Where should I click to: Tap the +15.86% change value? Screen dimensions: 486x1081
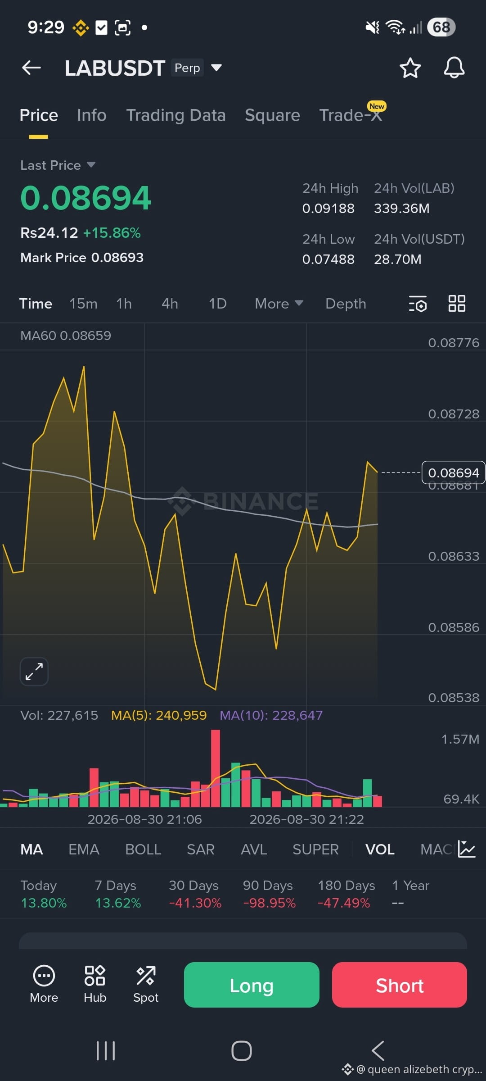click(x=112, y=233)
